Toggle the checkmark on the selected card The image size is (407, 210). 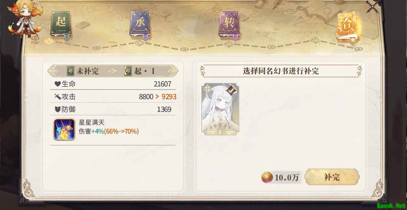[x=232, y=90]
